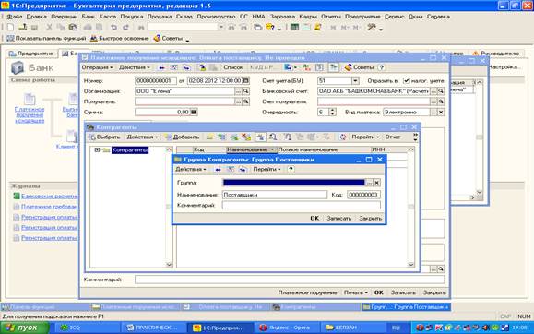The height and width of the screenshot is (334, 534).
Task: Click Добавить in the Контрагенты toolbar
Action: click(x=183, y=137)
